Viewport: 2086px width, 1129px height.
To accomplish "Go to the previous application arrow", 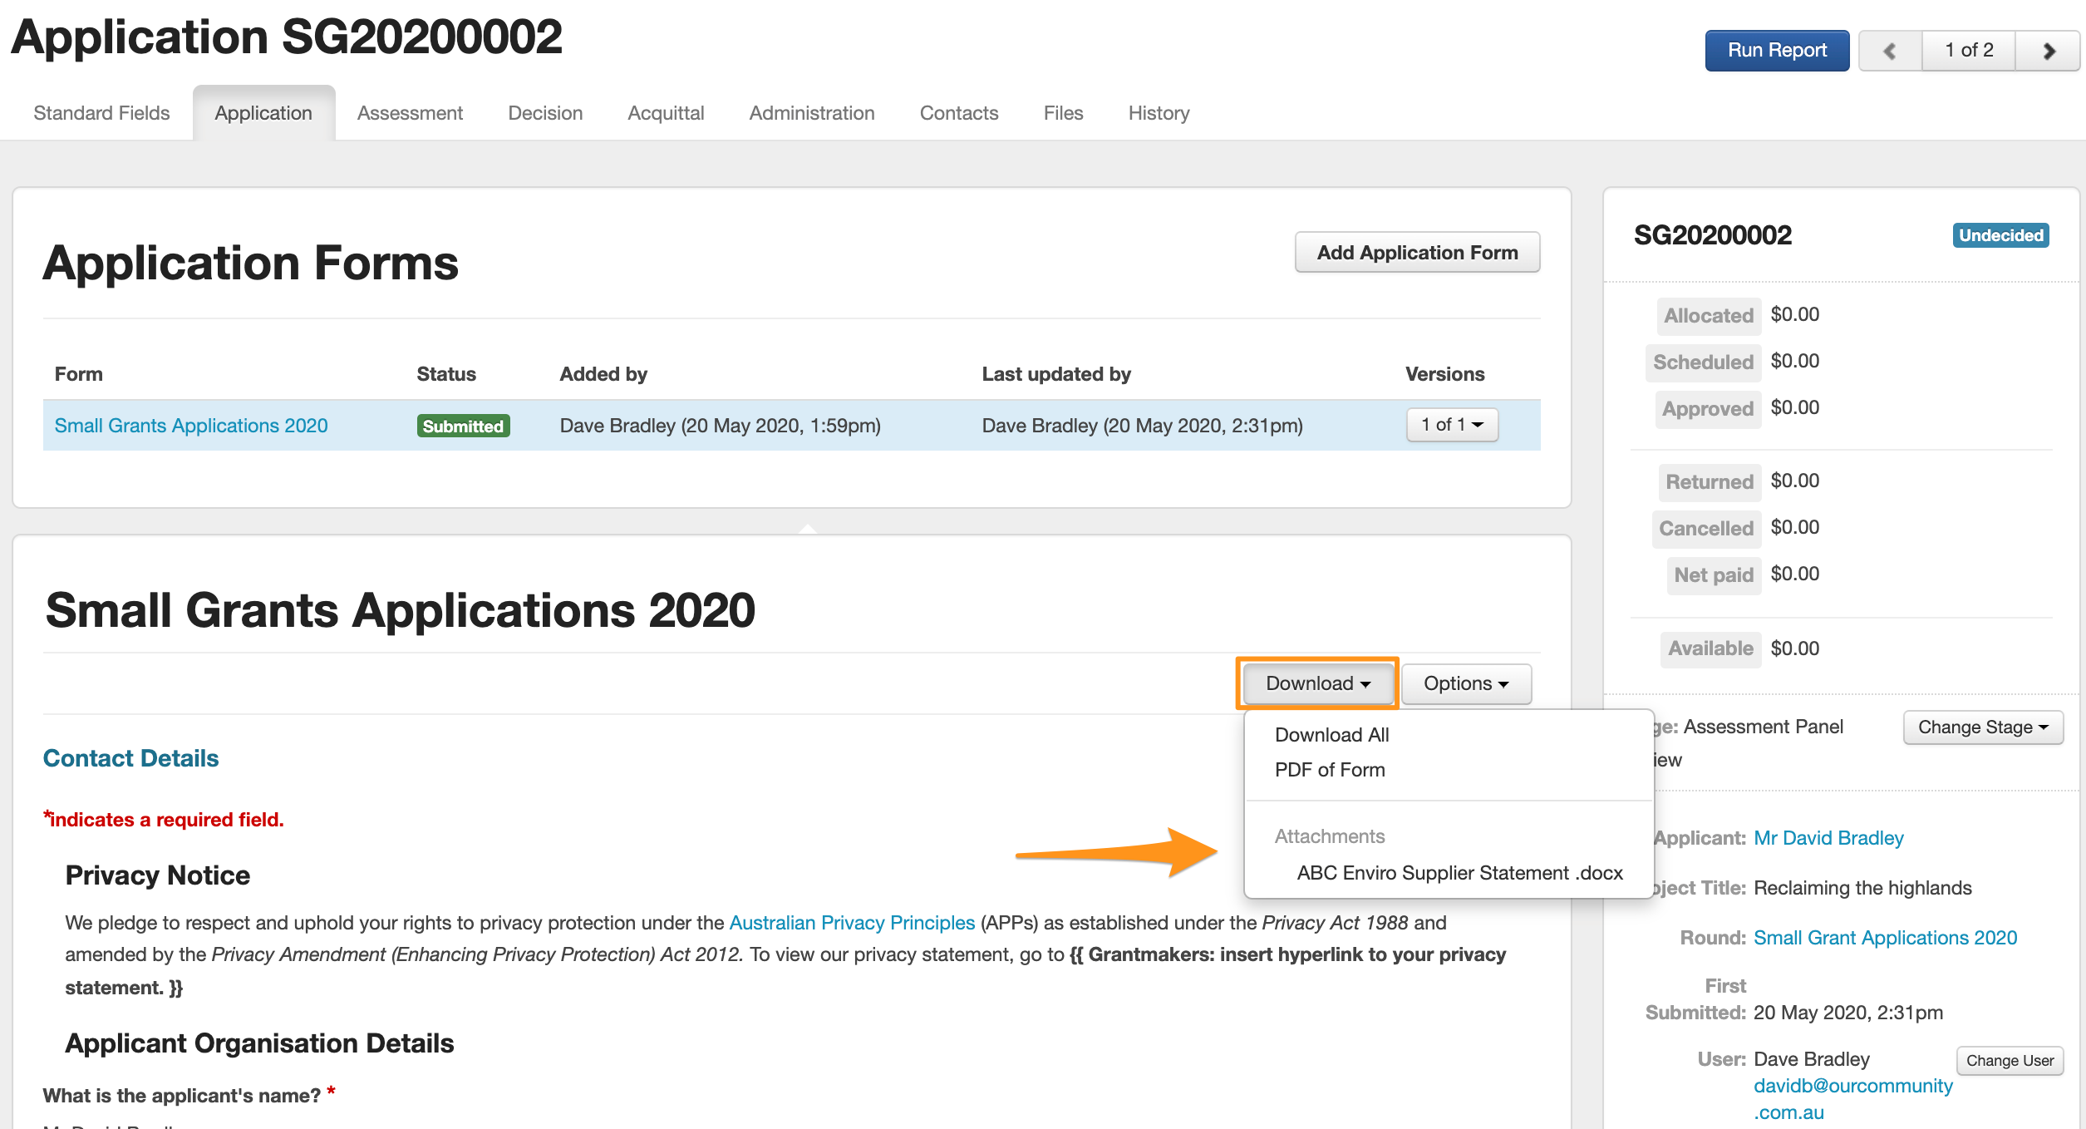I will click(1889, 51).
